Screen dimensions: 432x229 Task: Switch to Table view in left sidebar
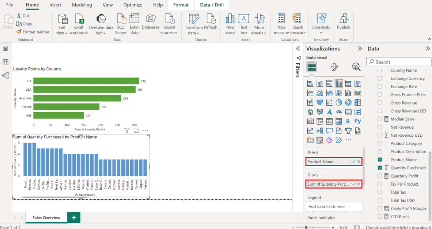(x=6, y=62)
